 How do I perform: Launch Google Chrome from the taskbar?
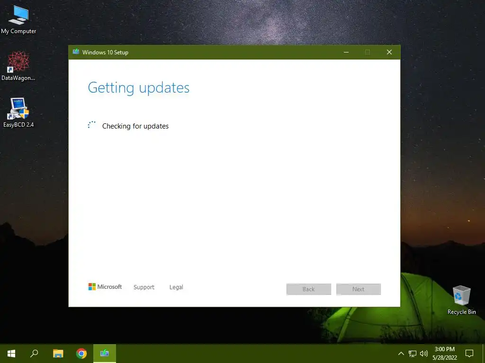[x=81, y=354]
